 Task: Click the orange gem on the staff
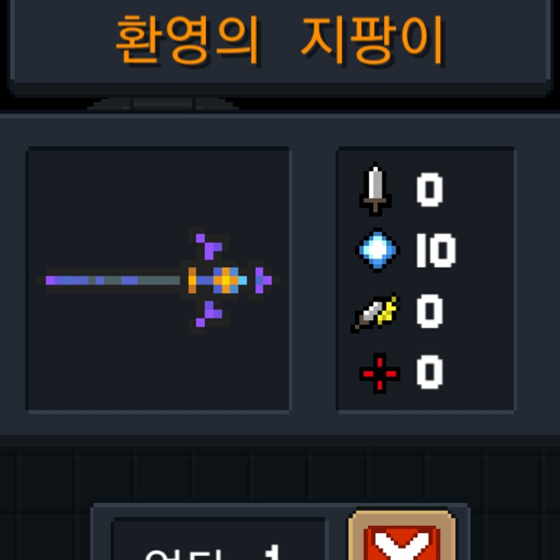pos(226,280)
